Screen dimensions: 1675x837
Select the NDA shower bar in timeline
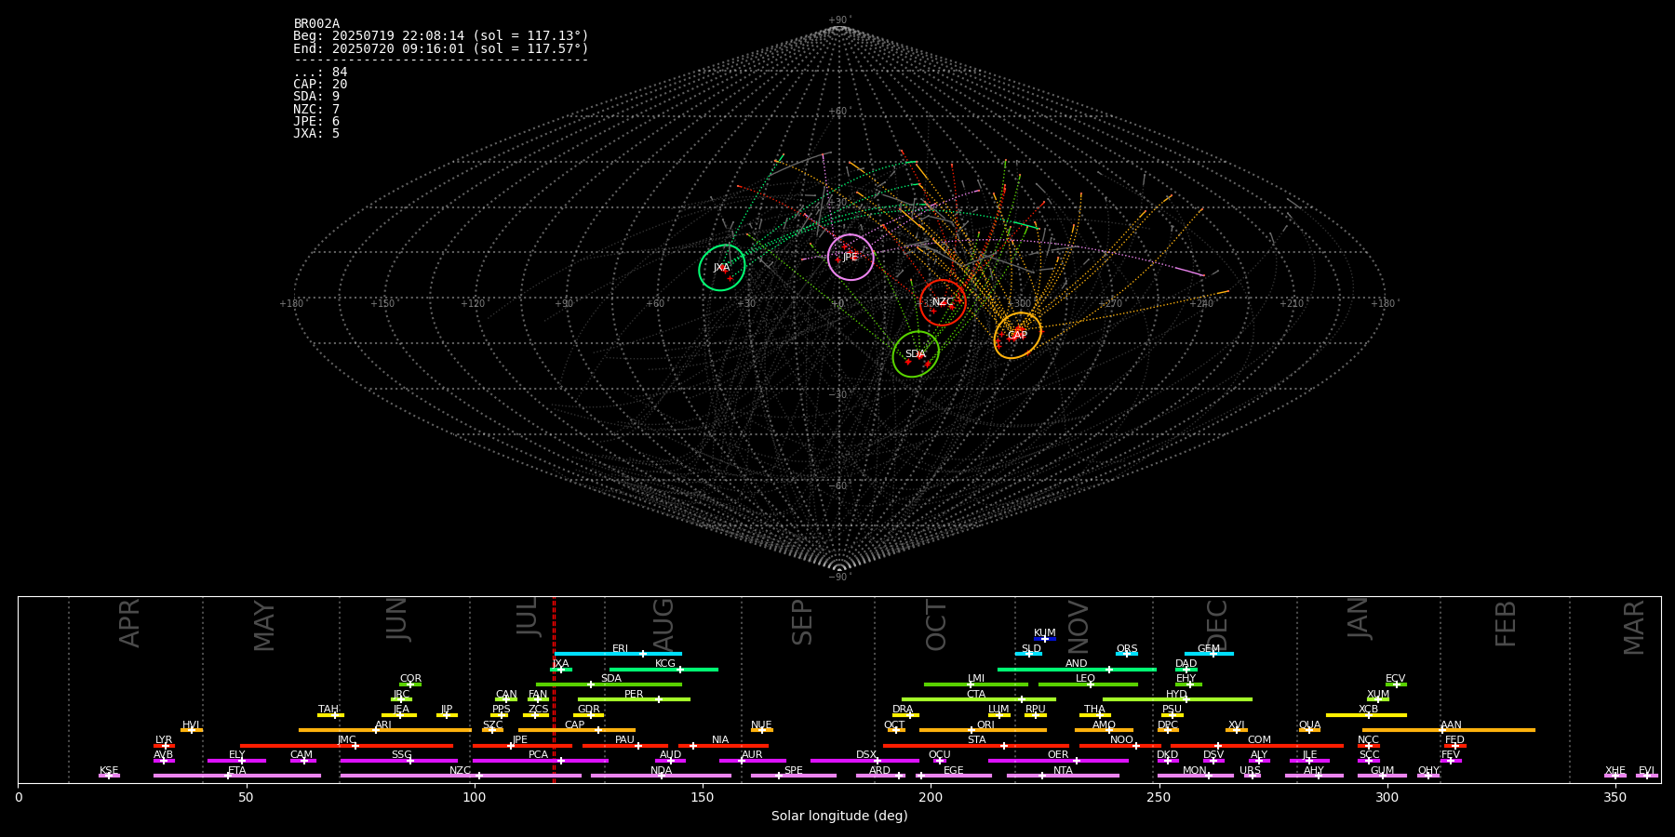(661, 776)
